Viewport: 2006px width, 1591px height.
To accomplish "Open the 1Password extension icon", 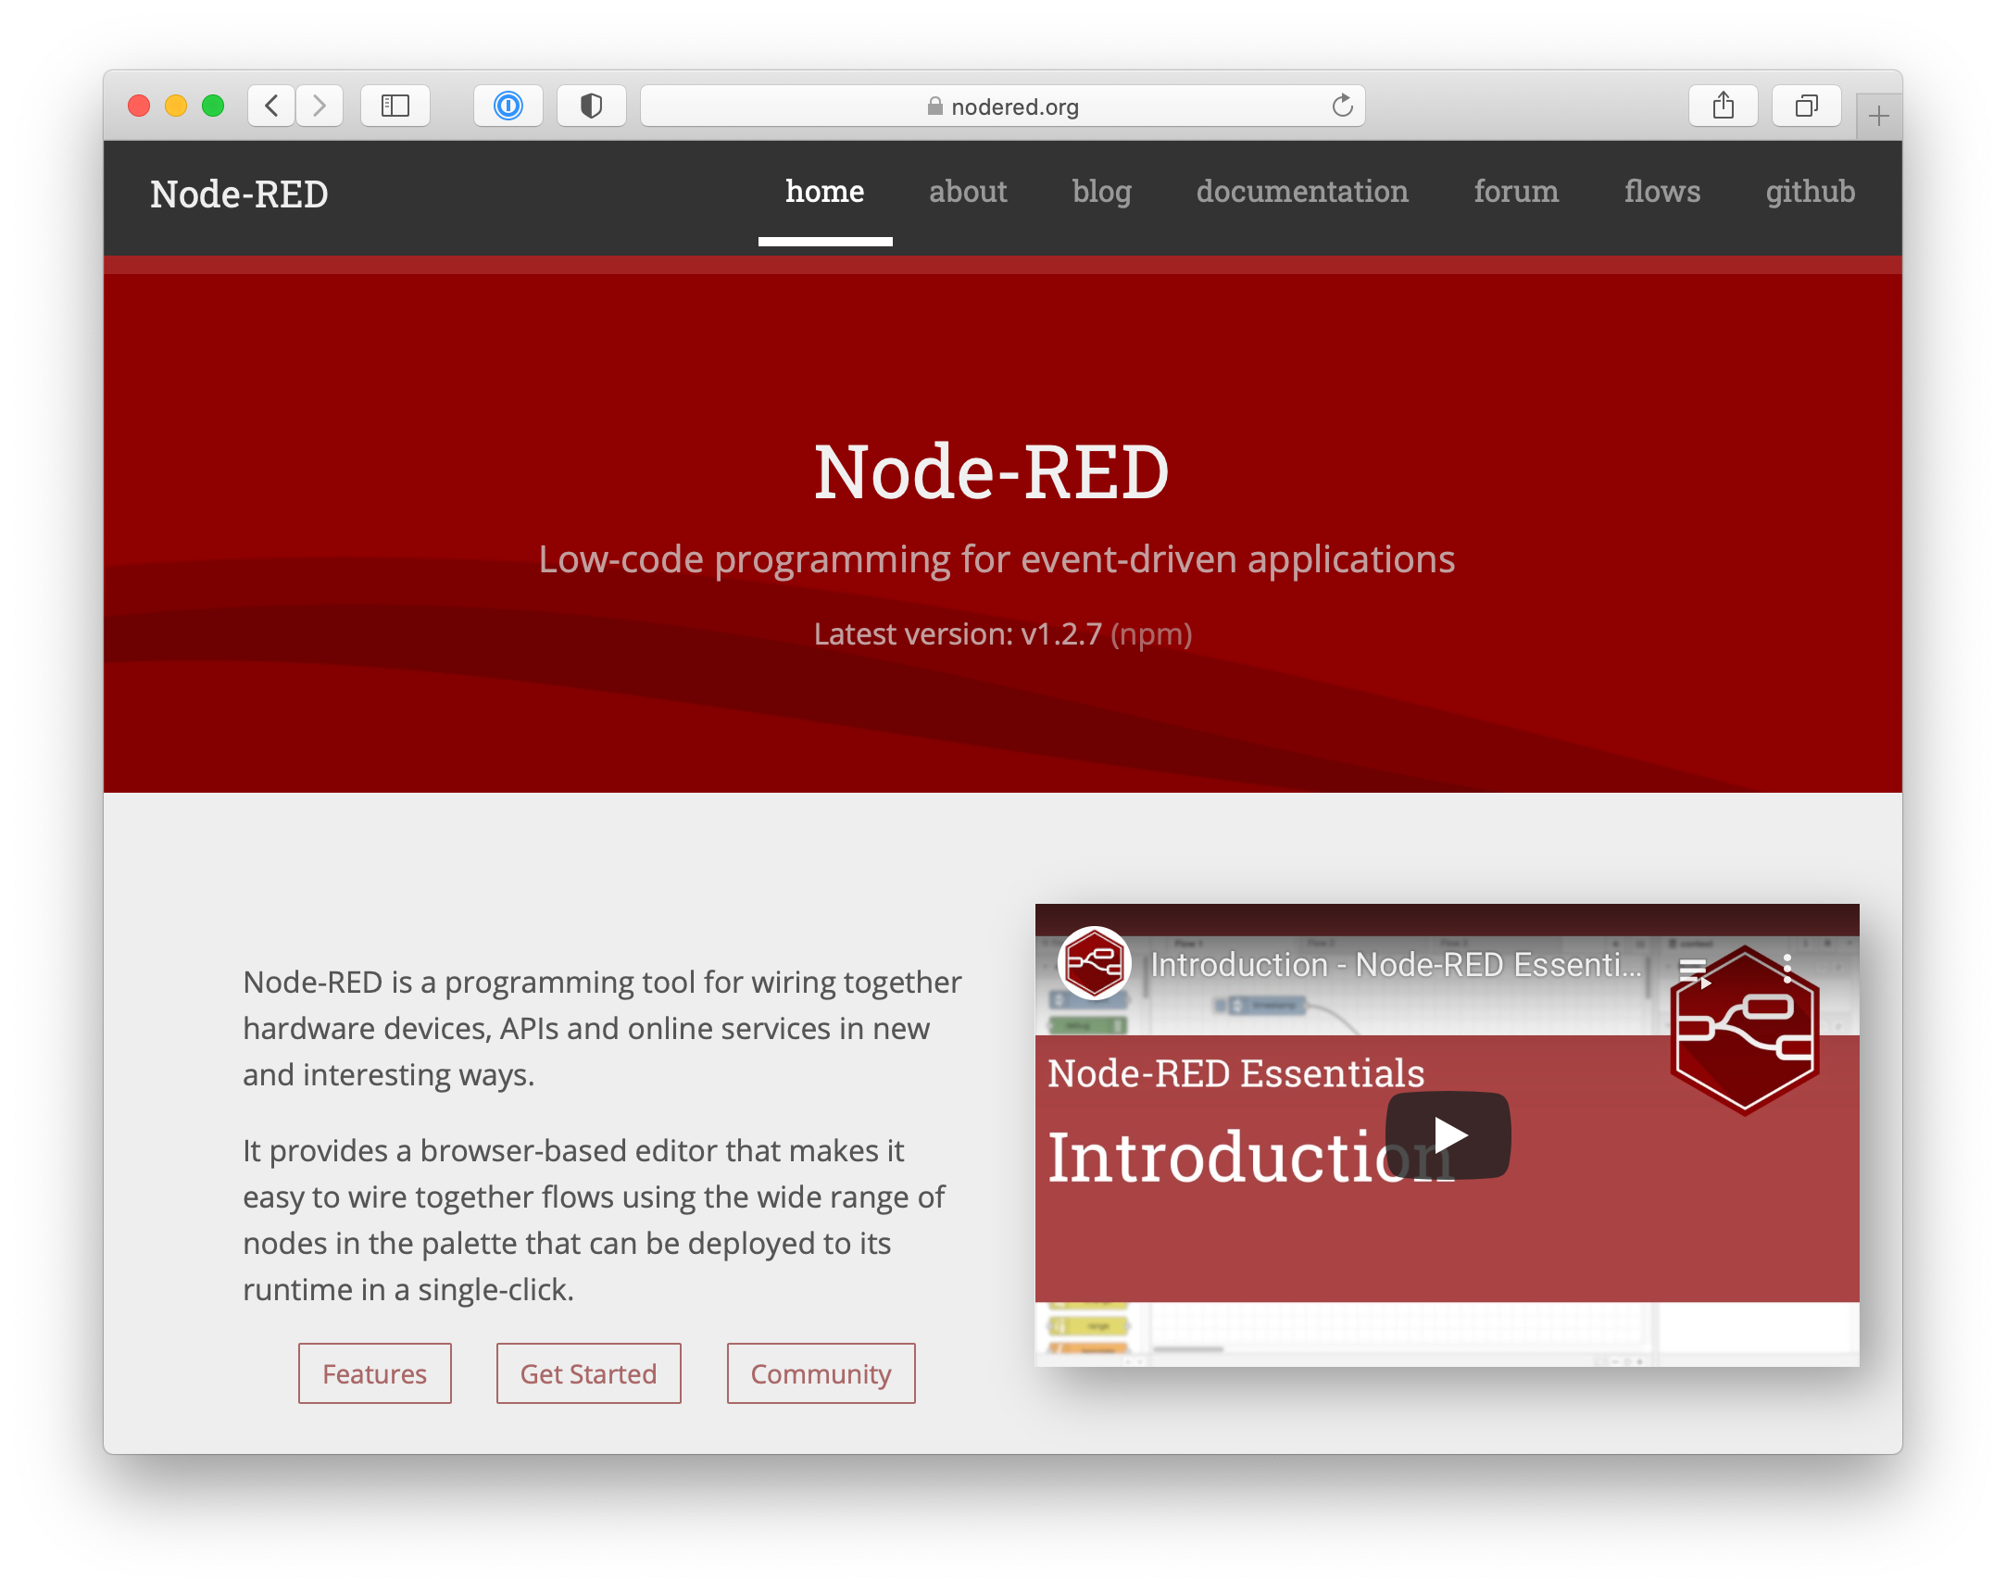I will click(508, 106).
